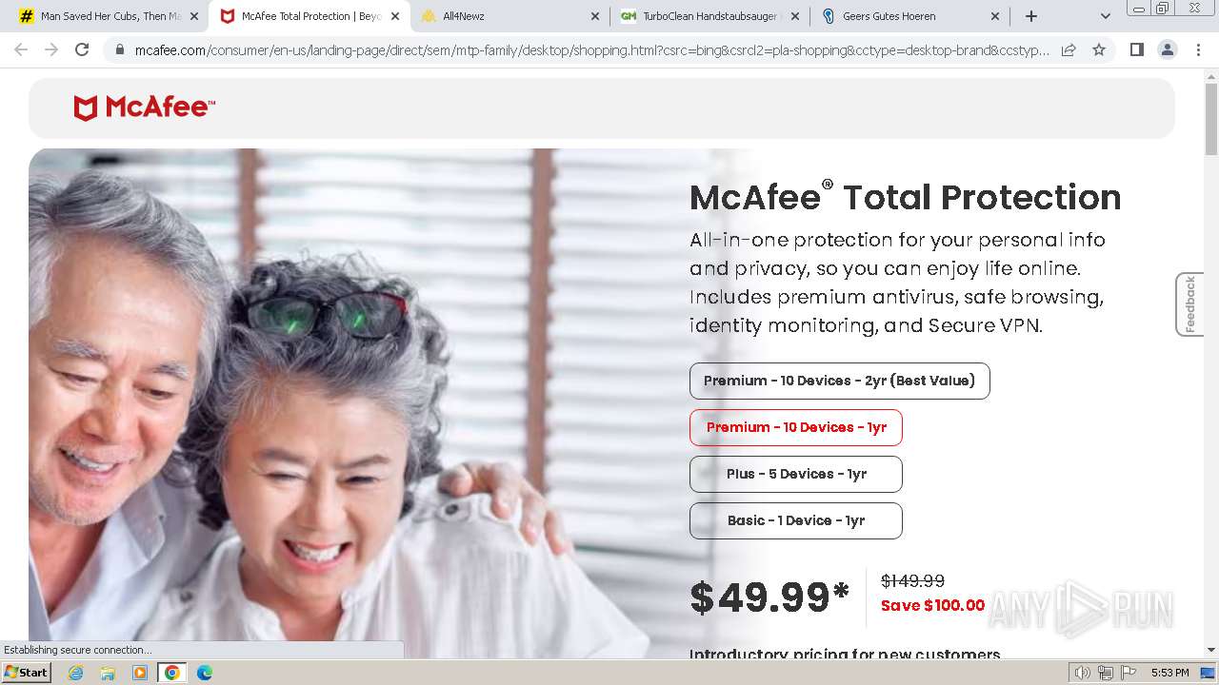Choose the Plus 5 Devices 1yr option
Image resolution: width=1219 pixels, height=685 pixels.
(x=795, y=474)
